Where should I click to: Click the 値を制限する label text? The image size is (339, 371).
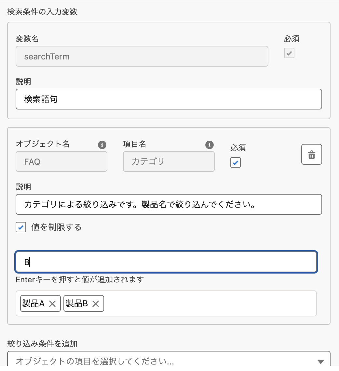click(x=56, y=227)
